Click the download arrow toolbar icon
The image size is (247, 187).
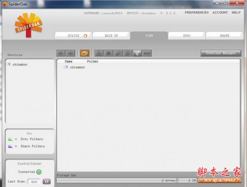tap(99, 53)
